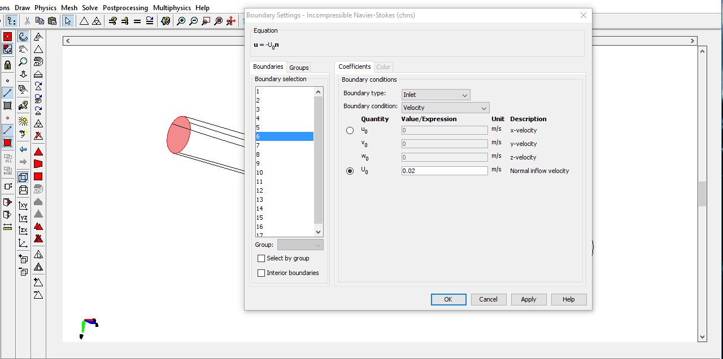Image resolution: width=723 pixels, height=359 pixels.
Task: Click the dialog Help button
Action: click(x=569, y=299)
